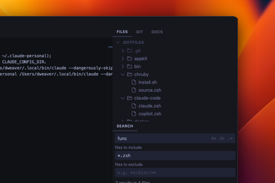The width and height of the screenshot is (275, 183).
Task: Select the .git folder name
Action: coord(137,51)
